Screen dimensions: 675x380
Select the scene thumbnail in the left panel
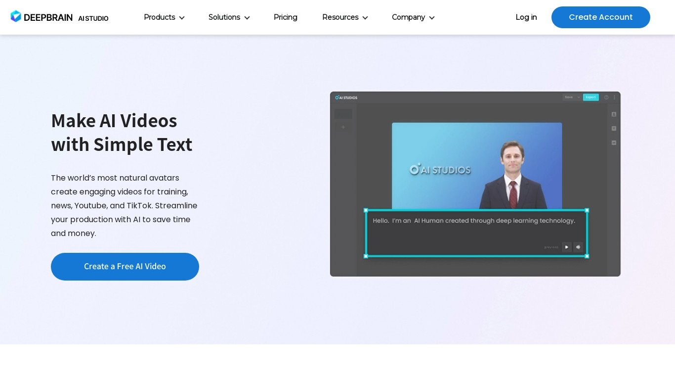tap(343, 113)
